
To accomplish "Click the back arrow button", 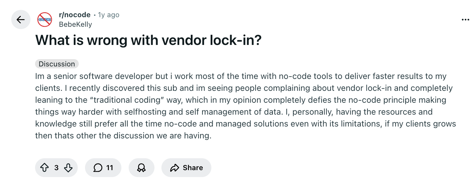I will click(21, 20).
